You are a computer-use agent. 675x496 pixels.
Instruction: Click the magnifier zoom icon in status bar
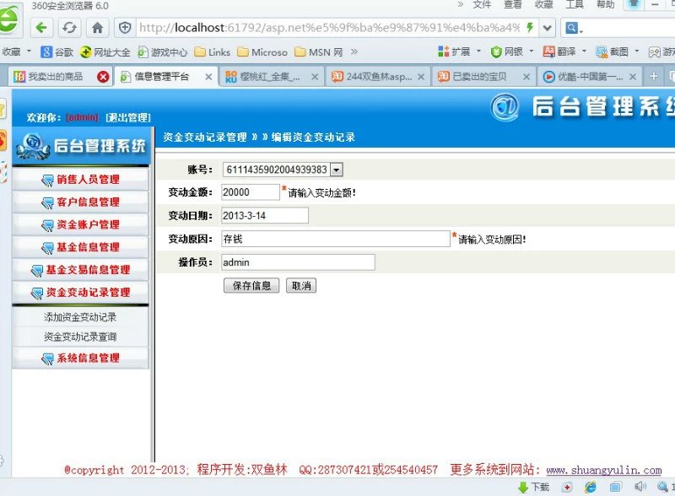(x=662, y=487)
